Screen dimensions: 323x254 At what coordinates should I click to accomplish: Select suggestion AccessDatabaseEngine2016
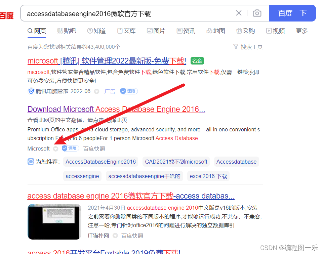(x=100, y=162)
